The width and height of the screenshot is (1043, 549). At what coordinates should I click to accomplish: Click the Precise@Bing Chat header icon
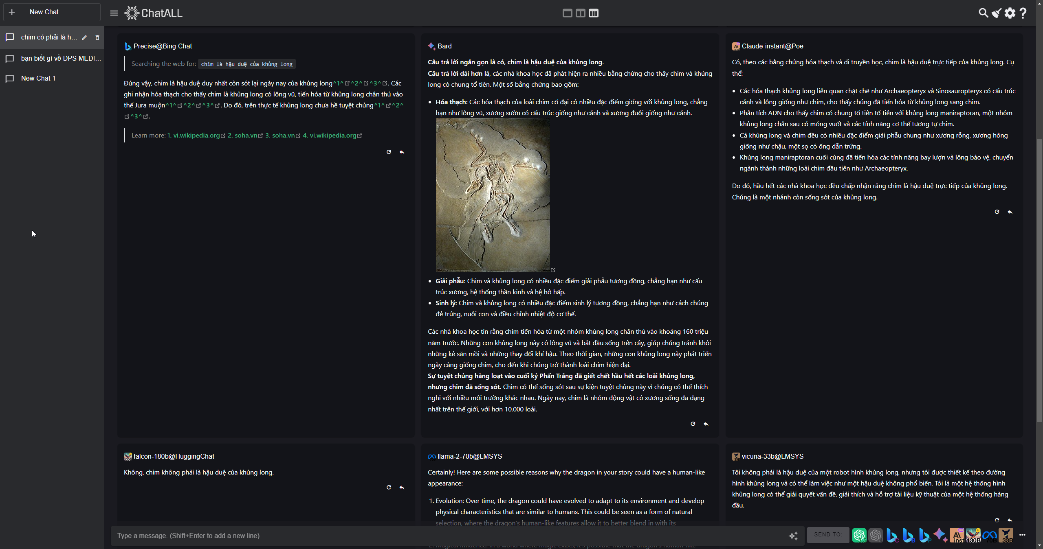[128, 46]
